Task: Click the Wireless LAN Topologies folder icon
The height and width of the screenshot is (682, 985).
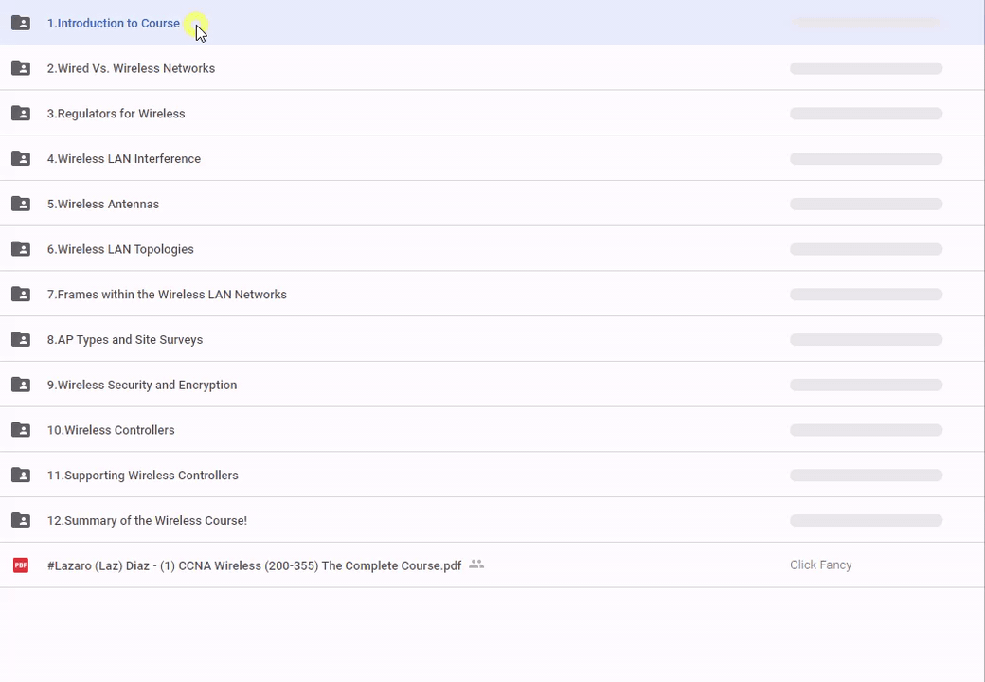Action: click(x=21, y=249)
